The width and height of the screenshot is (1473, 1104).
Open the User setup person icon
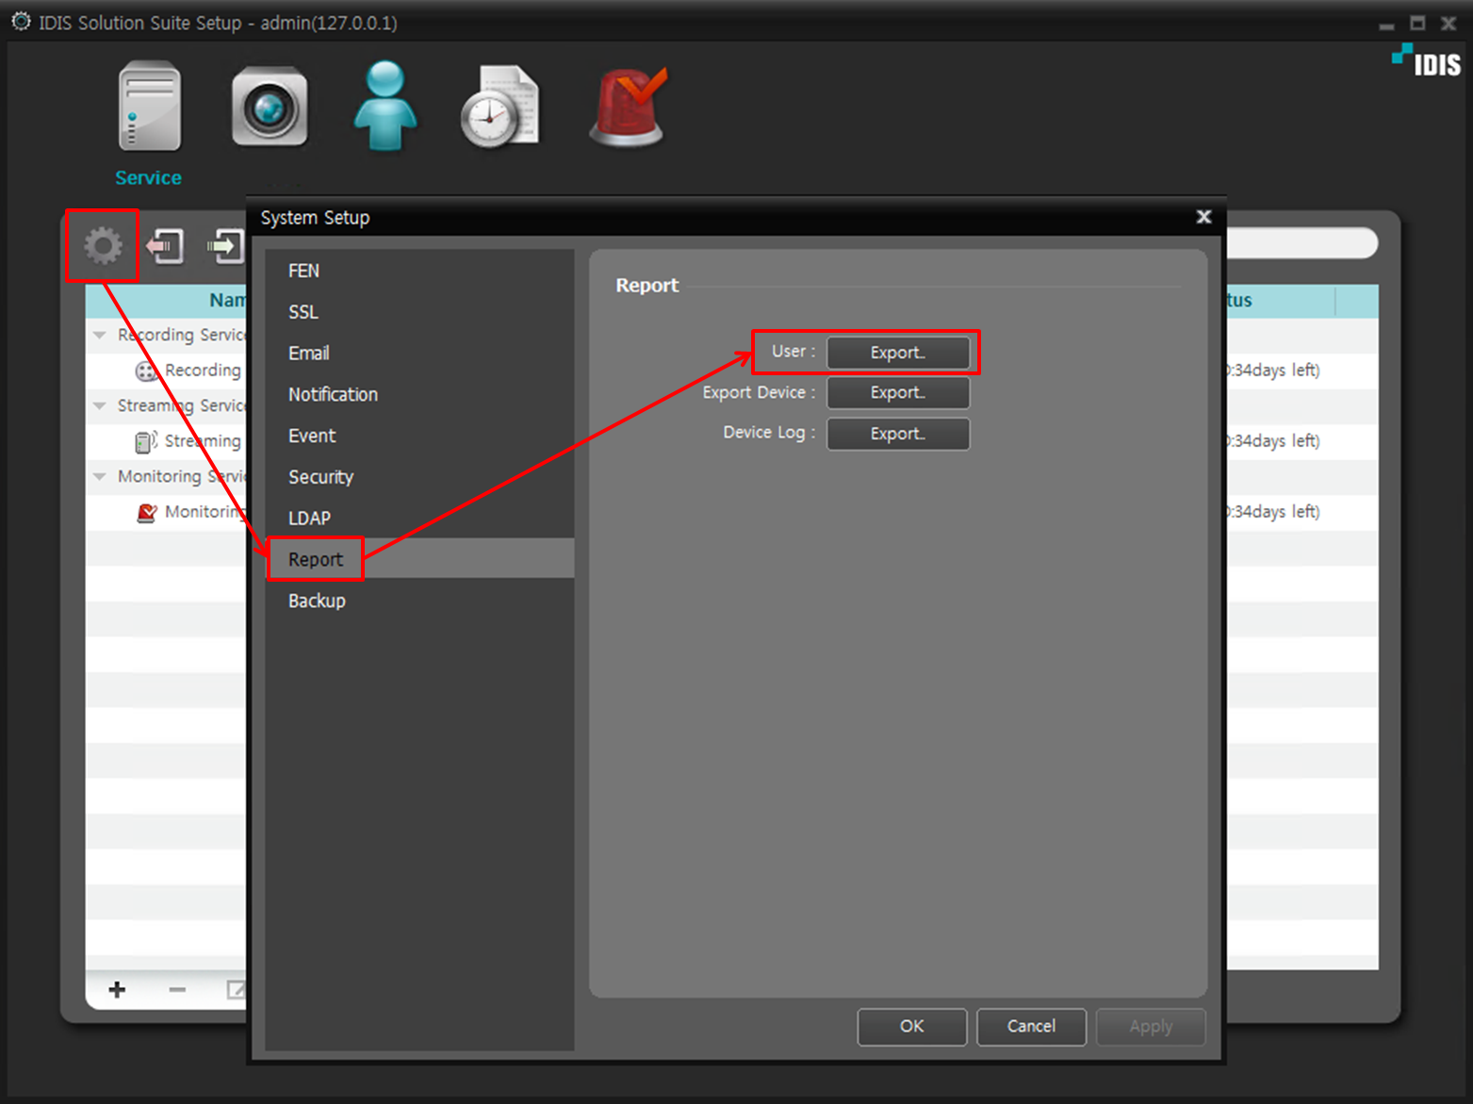pos(385,106)
